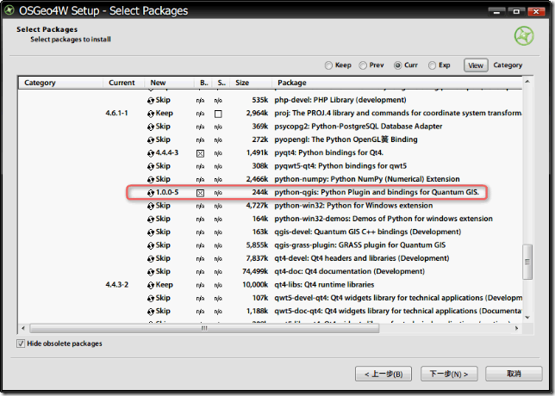Image resolution: width=555 pixels, height=396 pixels.
Task: Click horizontal scrollbar thumb
Action: (x=204, y=329)
